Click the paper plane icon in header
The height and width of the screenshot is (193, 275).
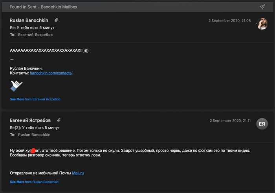pos(262,7)
